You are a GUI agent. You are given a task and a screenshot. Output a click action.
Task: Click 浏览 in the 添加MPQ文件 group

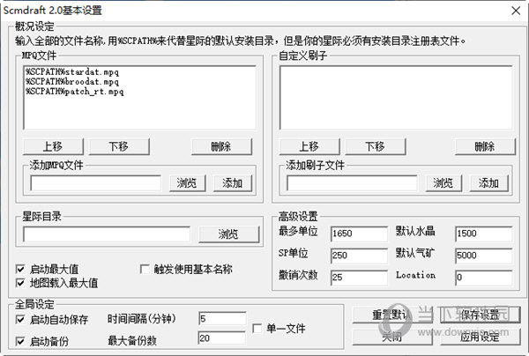(x=187, y=183)
